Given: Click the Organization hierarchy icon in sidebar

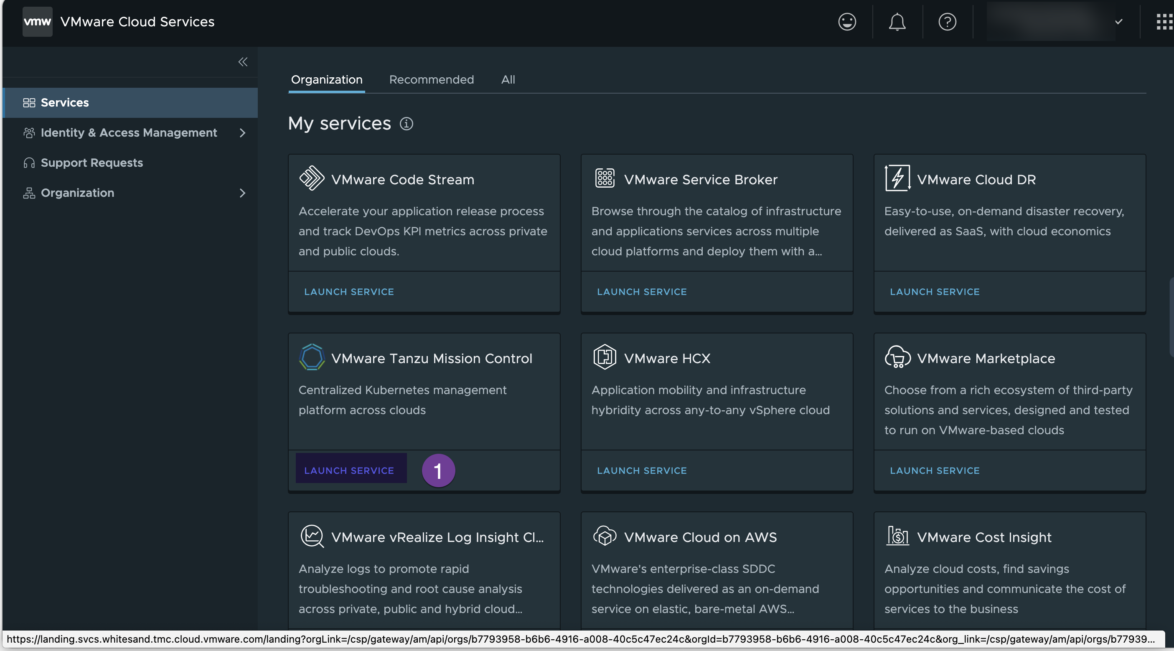Looking at the screenshot, I should (29, 193).
